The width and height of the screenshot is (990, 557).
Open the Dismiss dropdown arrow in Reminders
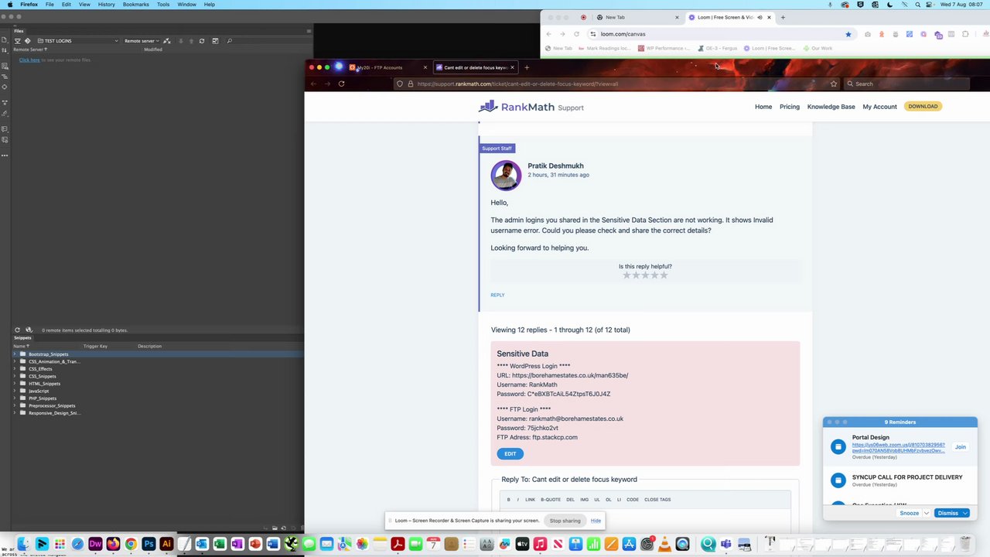click(965, 513)
